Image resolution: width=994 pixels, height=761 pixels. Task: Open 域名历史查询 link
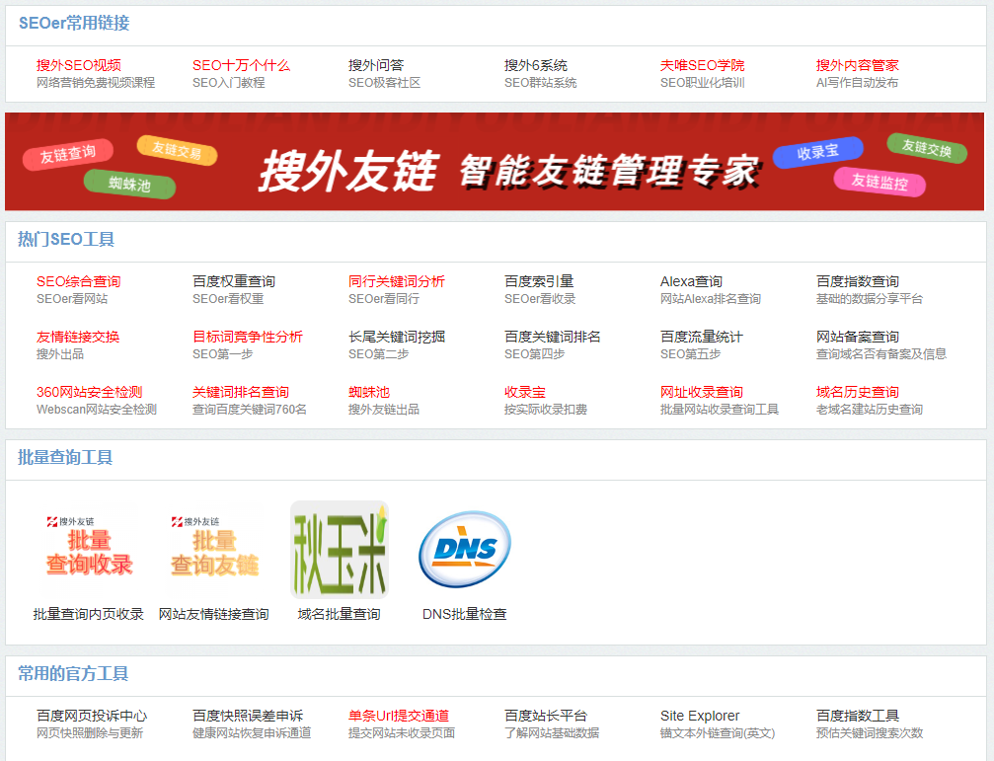coord(858,392)
